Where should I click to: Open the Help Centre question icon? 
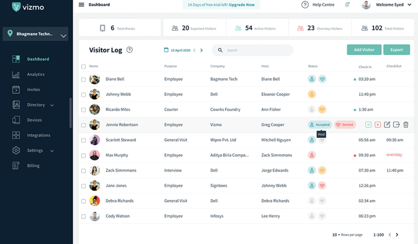305,5
